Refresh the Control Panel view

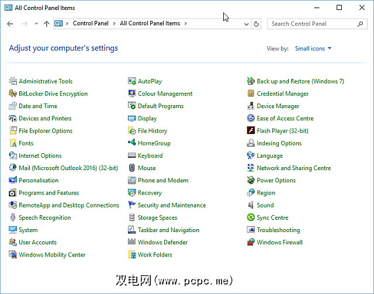(x=256, y=24)
